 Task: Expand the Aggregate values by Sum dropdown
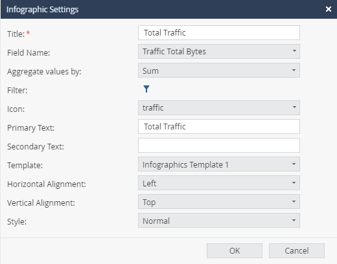click(219, 71)
